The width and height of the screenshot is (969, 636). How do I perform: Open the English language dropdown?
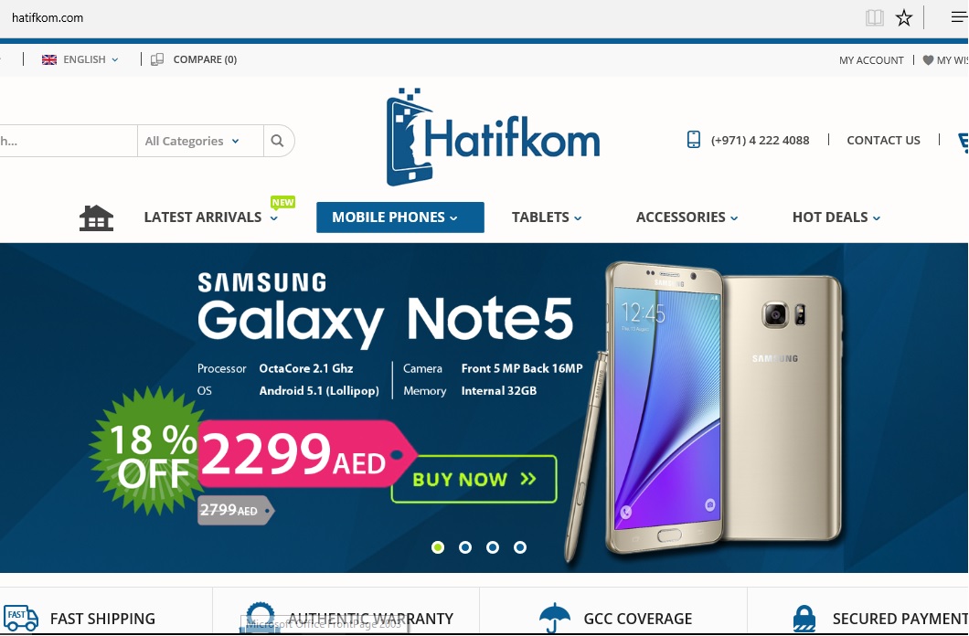point(80,59)
